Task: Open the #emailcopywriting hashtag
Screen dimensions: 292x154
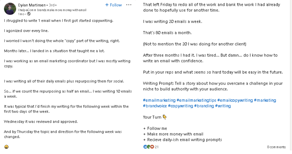Action: coord(235,100)
